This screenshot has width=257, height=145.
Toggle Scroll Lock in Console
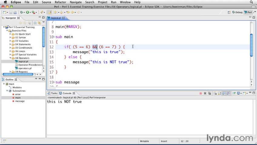point(219,93)
